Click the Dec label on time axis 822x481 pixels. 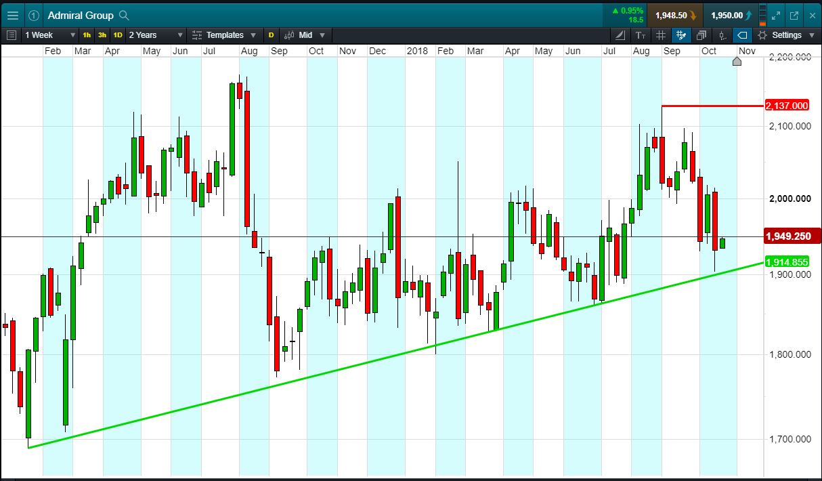click(x=378, y=51)
